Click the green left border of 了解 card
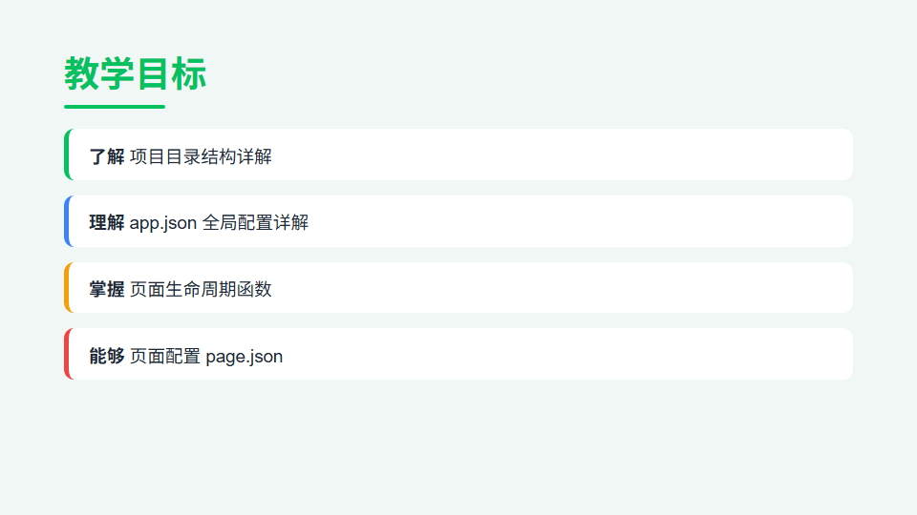This screenshot has height=515, width=917. pyautogui.click(x=67, y=154)
